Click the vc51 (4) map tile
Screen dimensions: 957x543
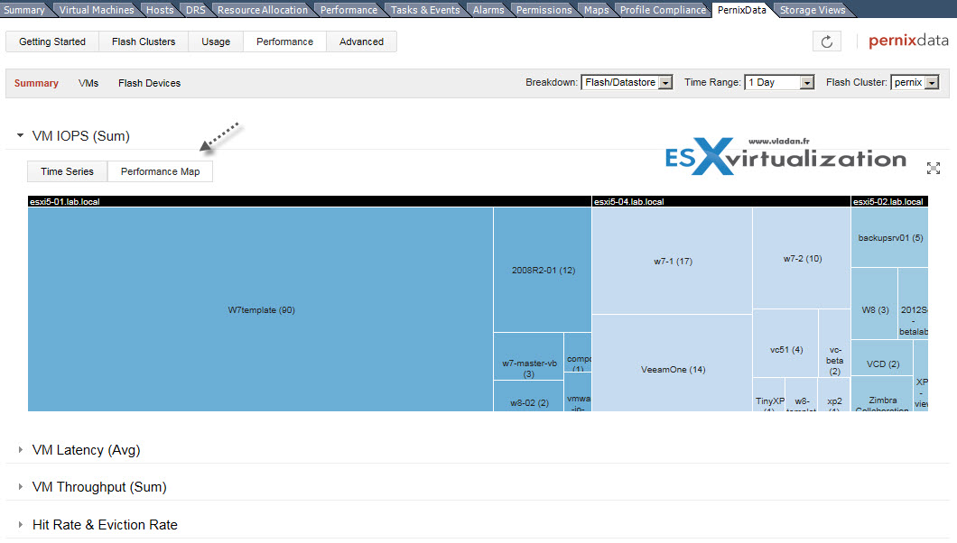[x=785, y=343]
